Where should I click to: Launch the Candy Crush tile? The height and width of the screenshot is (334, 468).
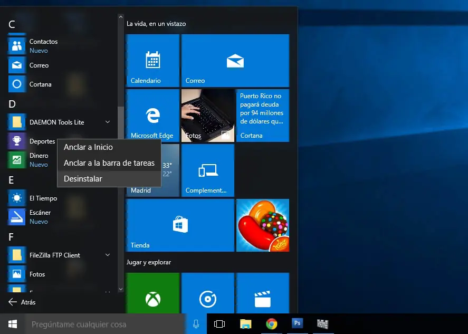263,225
